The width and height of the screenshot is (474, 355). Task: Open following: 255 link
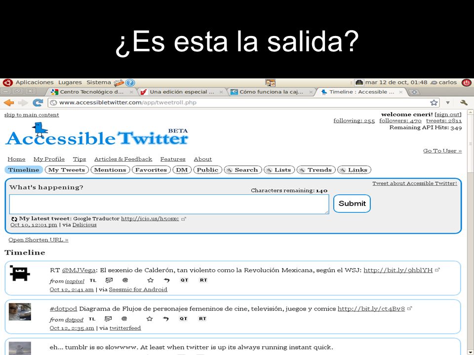(x=354, y=121)
